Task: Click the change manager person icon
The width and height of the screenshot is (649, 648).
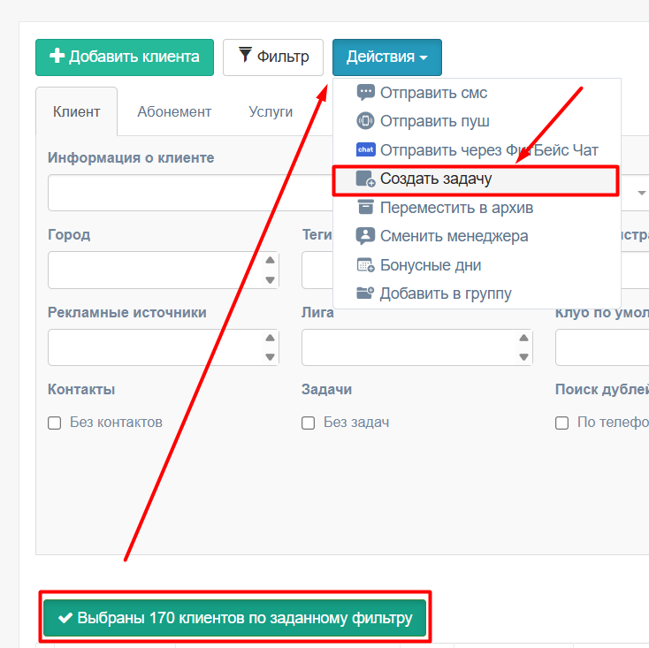Action: click(x=365, y=236)
